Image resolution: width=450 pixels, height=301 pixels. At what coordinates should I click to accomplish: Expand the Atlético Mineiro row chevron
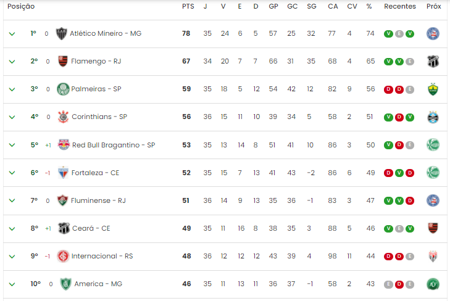[x=12, y=34]
